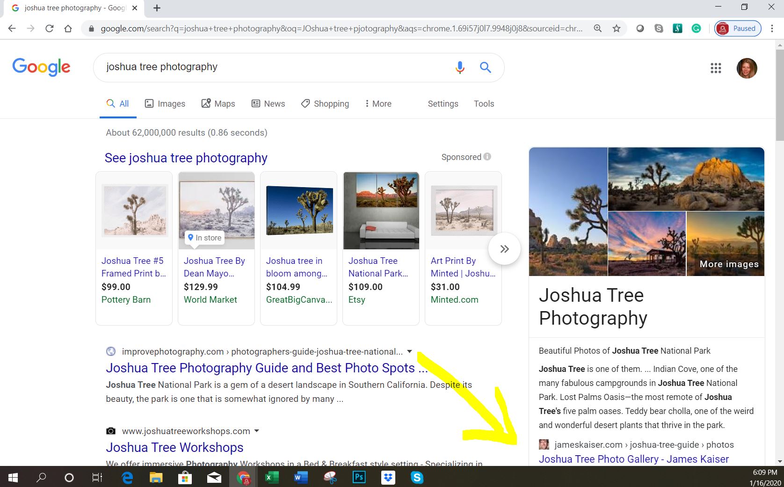Go to the browser Home page

pos(68,29)
